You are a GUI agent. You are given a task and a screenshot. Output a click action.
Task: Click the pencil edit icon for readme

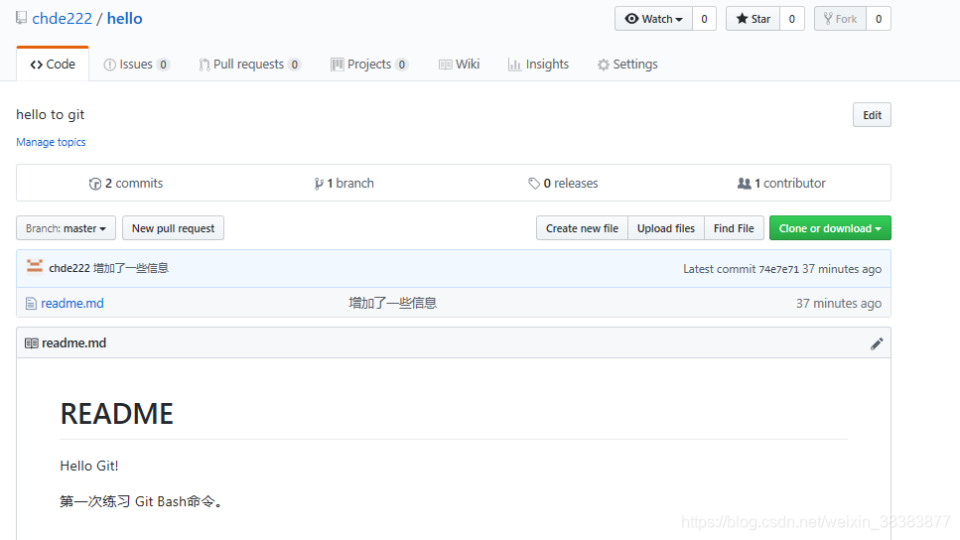point(877,344)
